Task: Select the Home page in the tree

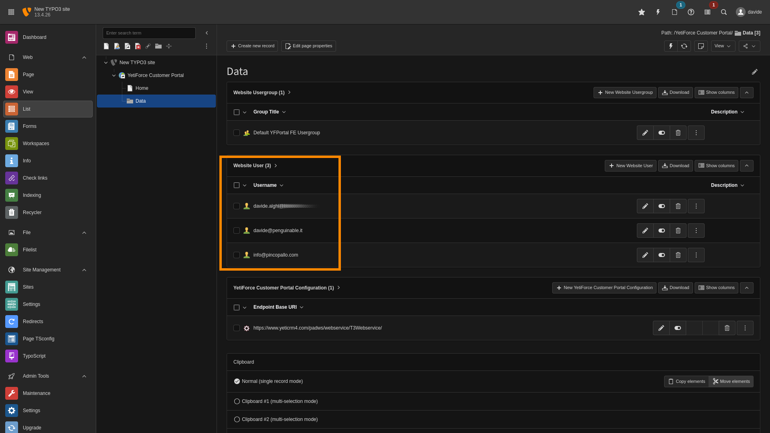Action: pos(142,88)
